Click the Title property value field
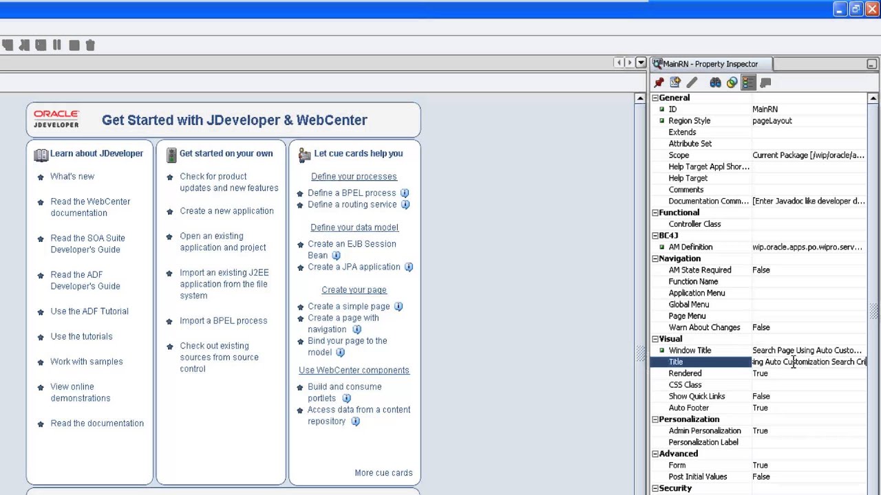The height and width of the screenshot is (495, 881). pyautogui.click(x=809, y=362)
